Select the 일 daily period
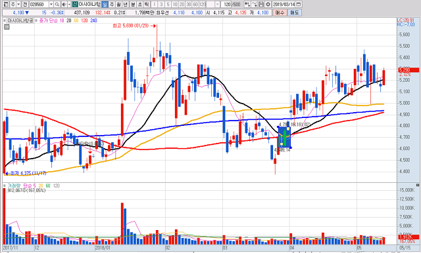This screenshot has width=421, height=253. [x=105, y=5]
